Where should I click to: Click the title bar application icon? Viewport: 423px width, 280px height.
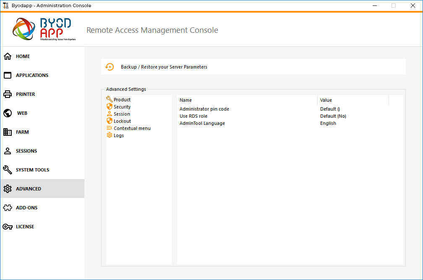[5, 5]
